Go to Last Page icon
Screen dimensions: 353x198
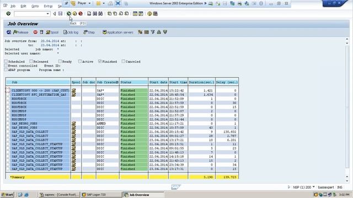(x=126, y=14)
